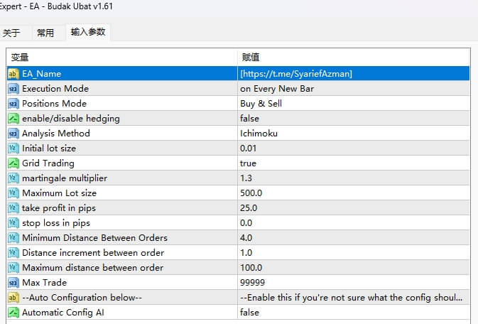The image size is (478, 324).
Task: Toggle the Grid Trading true value
Action: [x=249, y=163]
